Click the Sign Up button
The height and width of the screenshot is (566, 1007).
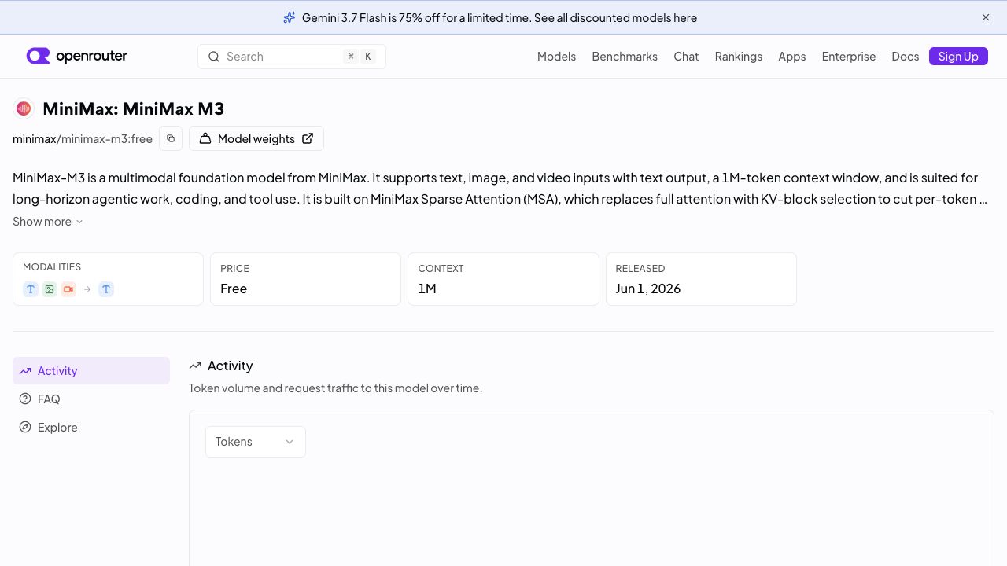[x=958, y=57]
